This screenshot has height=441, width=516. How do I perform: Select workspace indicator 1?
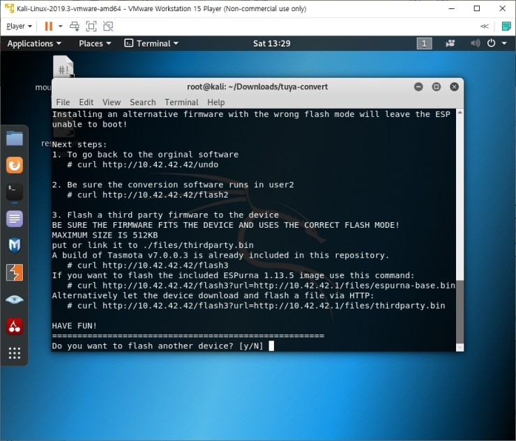[x=424, y=43]
